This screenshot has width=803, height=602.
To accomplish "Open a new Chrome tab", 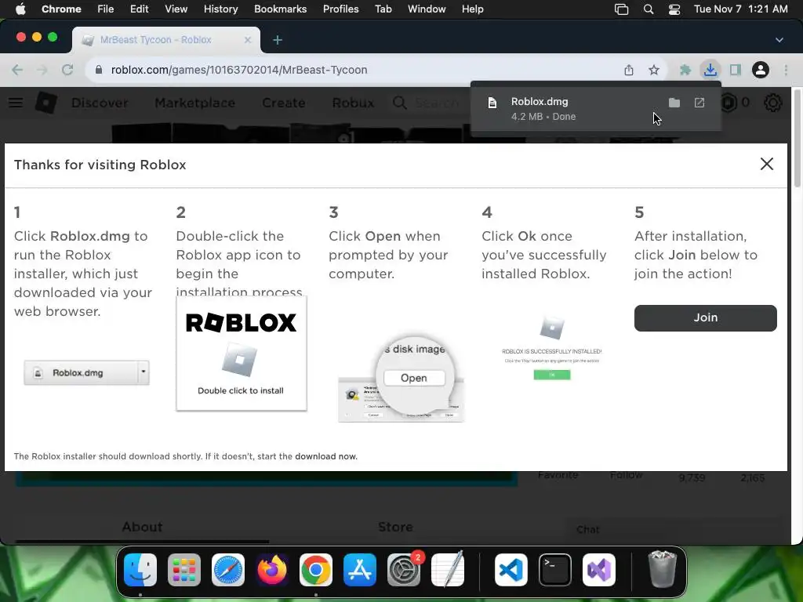I will [277, 40].
